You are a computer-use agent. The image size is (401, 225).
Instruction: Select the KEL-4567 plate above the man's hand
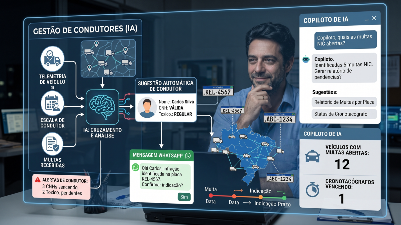point(218,91)
